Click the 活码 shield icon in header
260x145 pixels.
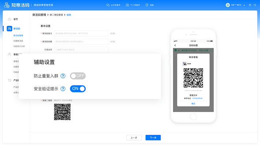147,5
